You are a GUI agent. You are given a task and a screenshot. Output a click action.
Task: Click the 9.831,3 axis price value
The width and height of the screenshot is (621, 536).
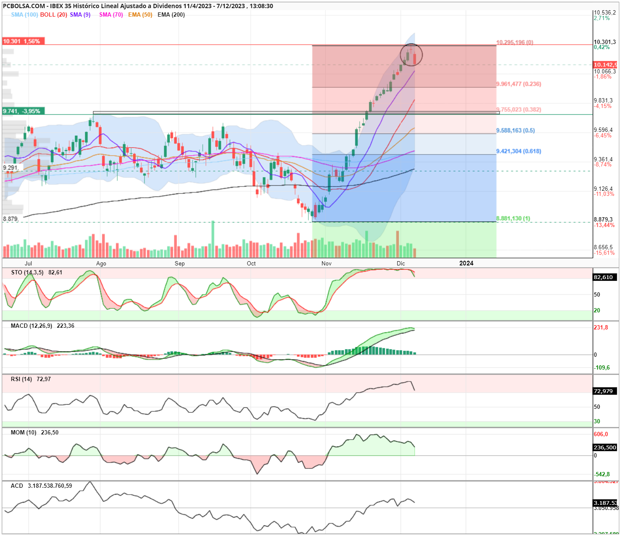click(x=603, y=101)
